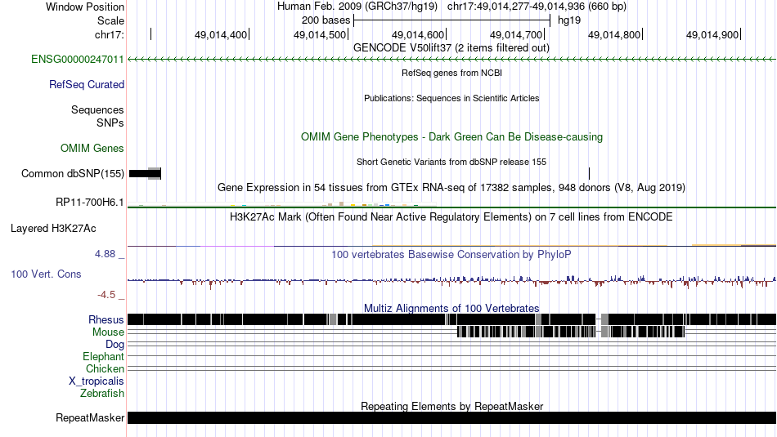777x437 pixels.
Task: Click the 200 bases scale bar
Action: tap(452, 20)
